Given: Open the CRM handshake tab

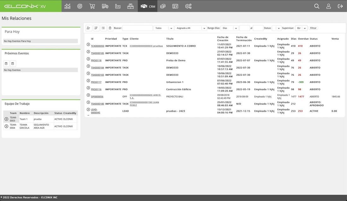Looking at the screenshot, I should (148, 6).
